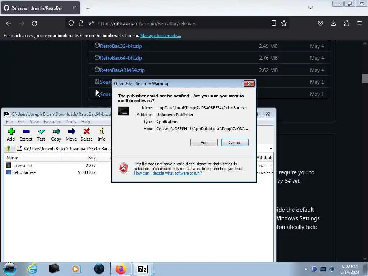
Task: Show hidden system tray icons
Action: point(305,269)
